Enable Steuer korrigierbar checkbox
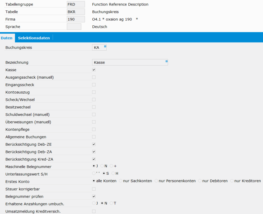263x214 pixels. [x=94, y=189]
